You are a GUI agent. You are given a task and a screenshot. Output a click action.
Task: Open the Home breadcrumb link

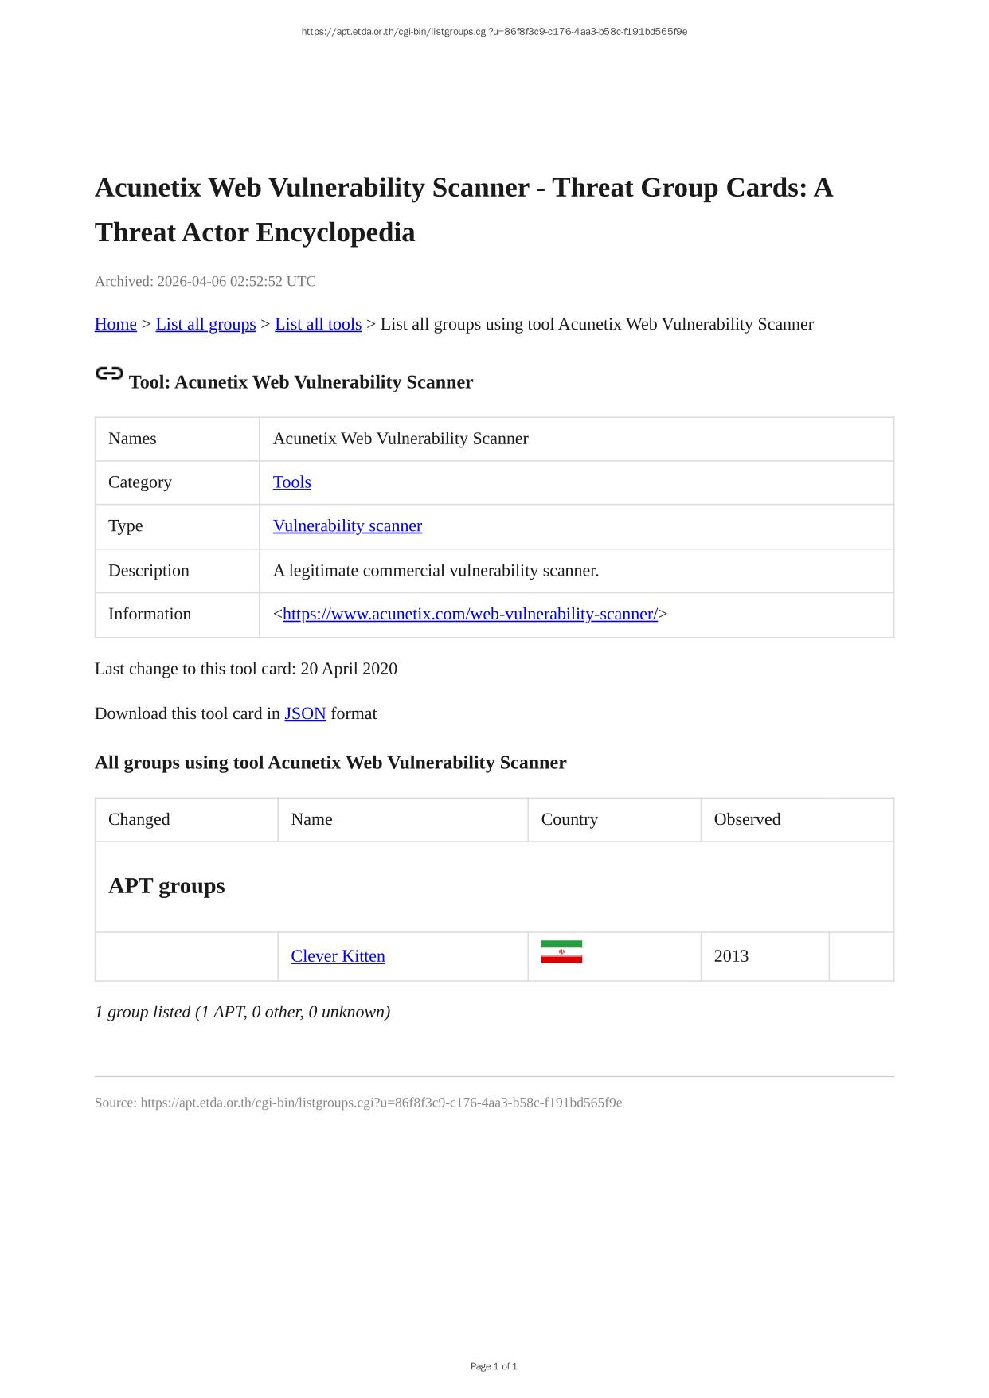point(115,324)
